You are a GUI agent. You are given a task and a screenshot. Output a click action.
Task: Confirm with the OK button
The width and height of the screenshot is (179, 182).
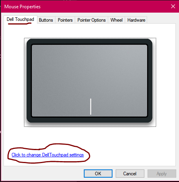[x=98, y=174]
